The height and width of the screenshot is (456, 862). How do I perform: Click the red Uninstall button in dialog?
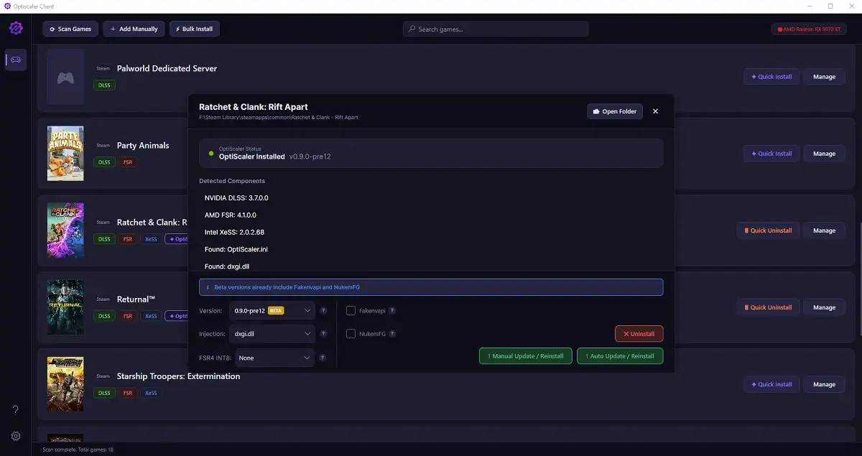pos(639,334)
